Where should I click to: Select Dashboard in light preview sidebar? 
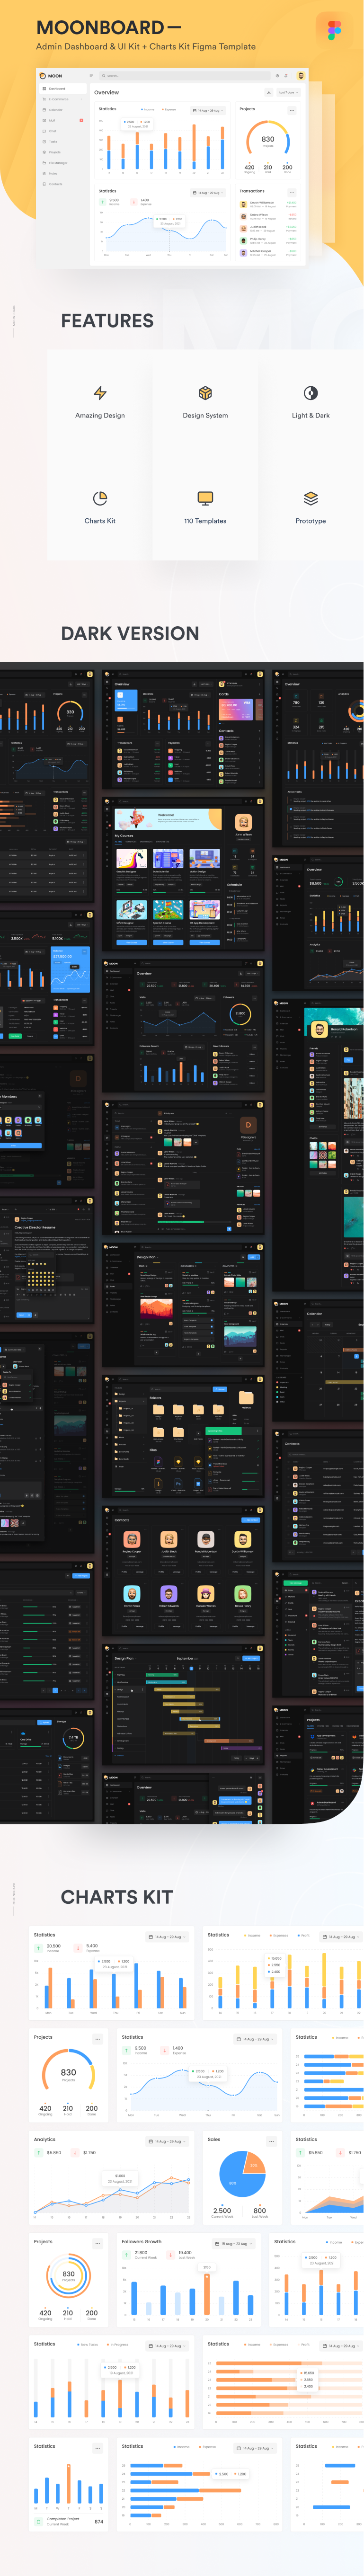click(57, 89)
